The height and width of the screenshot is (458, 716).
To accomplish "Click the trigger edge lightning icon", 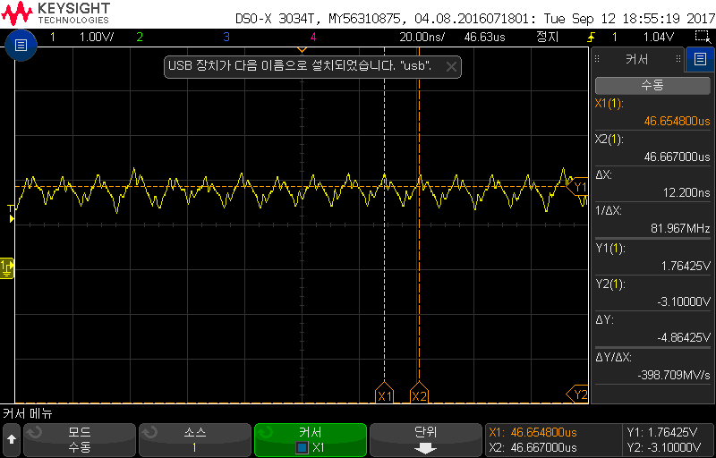I will 591,38.
